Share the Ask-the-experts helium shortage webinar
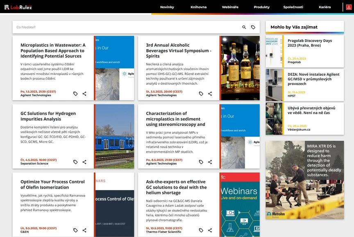The height and width of the screenshot is (237, 354). pos(210,230)
